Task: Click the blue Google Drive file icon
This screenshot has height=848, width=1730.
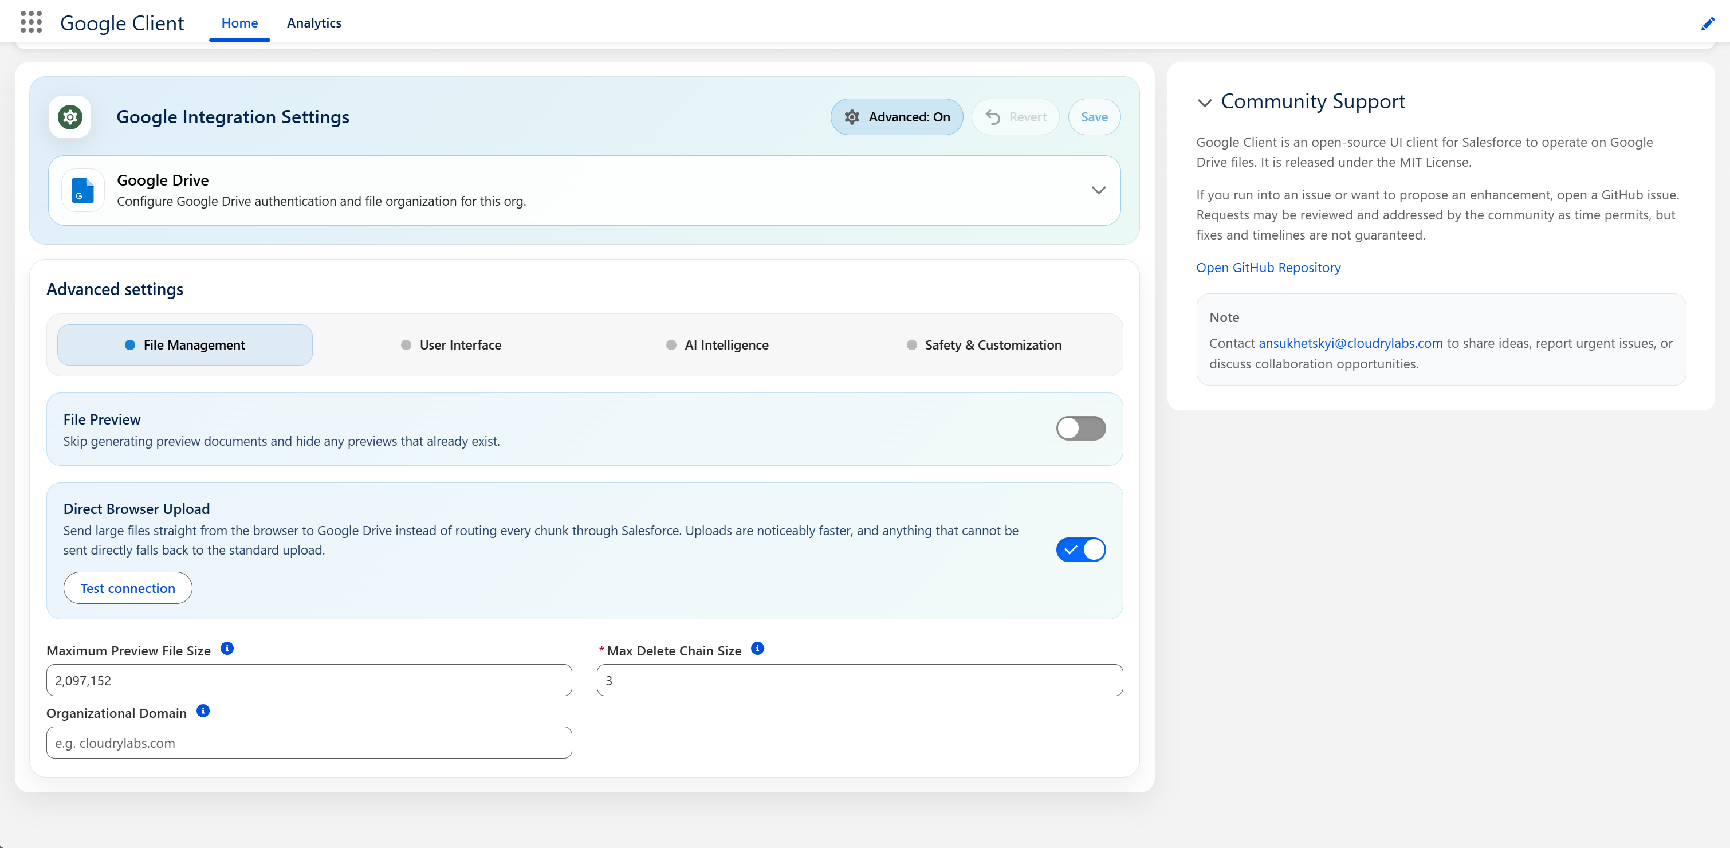Action: [82, 190]
